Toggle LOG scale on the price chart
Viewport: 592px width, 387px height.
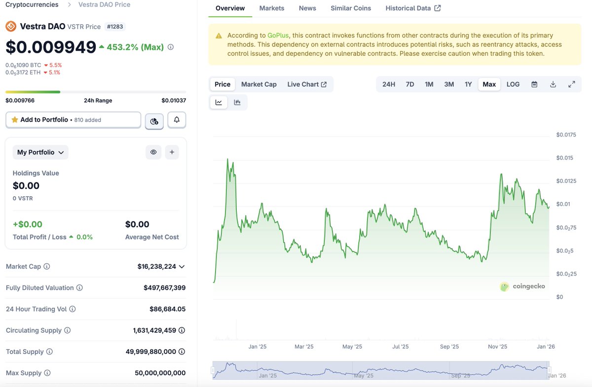tap(513, 84)
